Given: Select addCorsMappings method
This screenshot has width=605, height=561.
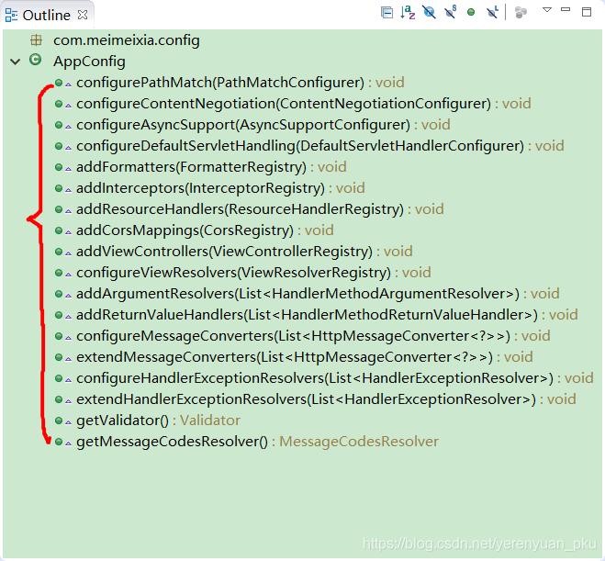Looking at the screenshot, I should 205,230.
